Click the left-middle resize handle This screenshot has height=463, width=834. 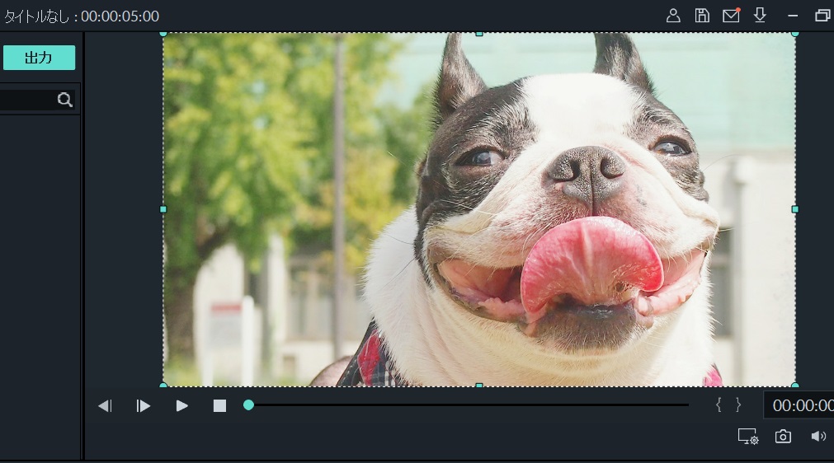point(163,209)
